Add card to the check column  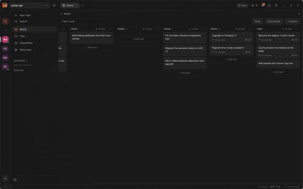[231, 60]
